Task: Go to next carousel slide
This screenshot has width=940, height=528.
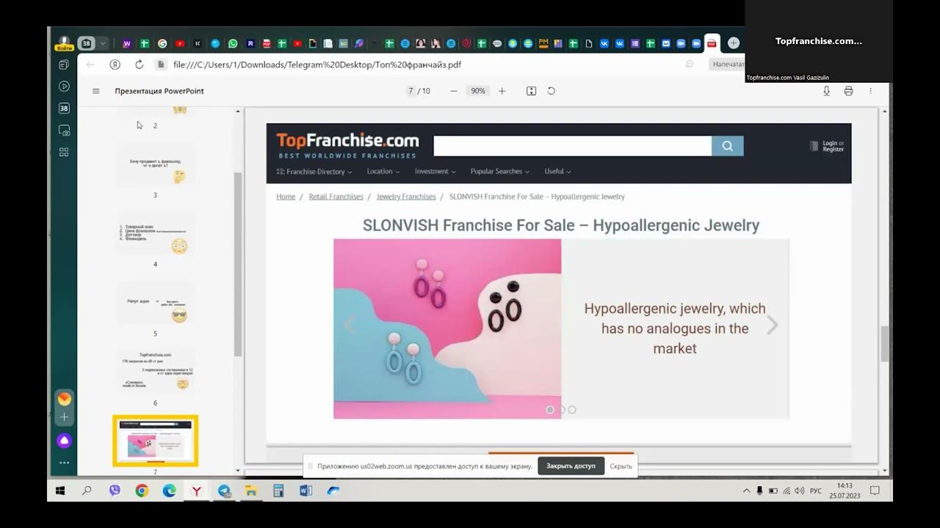Action: (772, 325)
